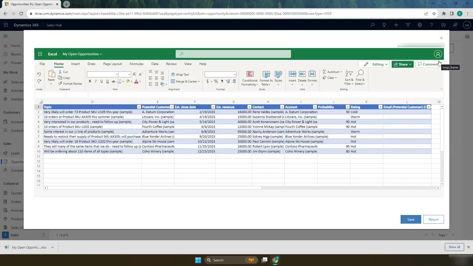Click the Insert cells icon
Image resolution: width=473 pixels, height=266 pixels.
tap(292, 74)
